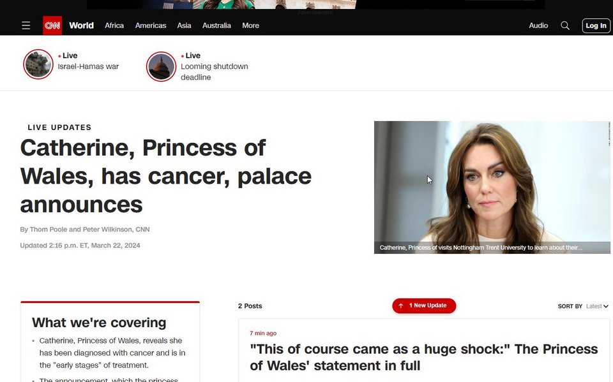
Task: Open the Audio page
Action: tap(538, 26)
